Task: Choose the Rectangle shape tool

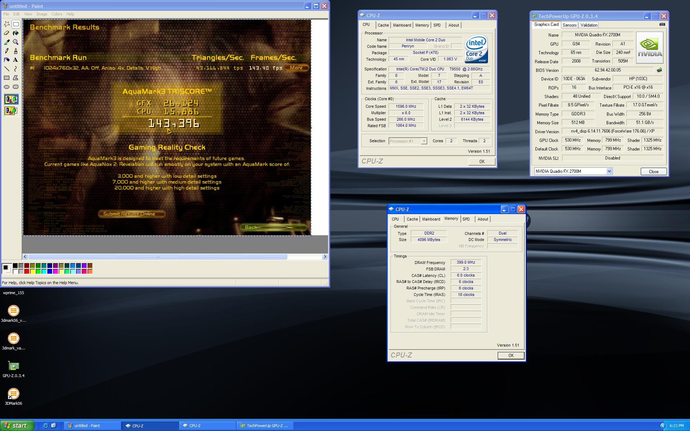Action: pos(7,78)
